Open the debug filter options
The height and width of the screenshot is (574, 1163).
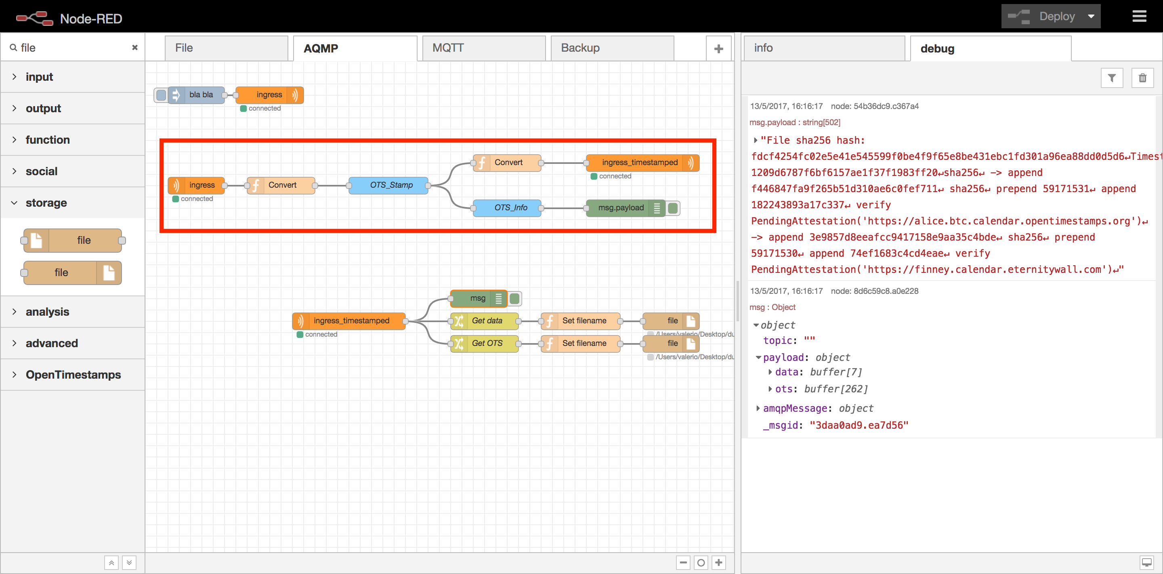click(x=1112, y=78)
